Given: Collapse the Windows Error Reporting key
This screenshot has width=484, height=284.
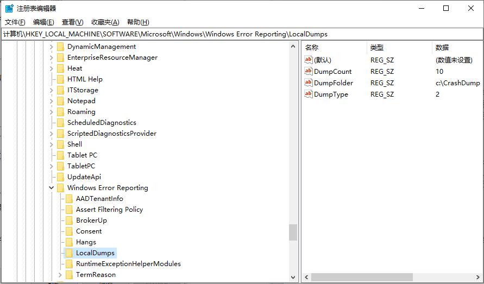Looking at the screenshot, I should coord(52,188).
